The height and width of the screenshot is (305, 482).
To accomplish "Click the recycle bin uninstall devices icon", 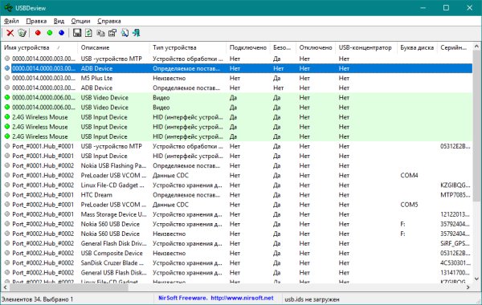I will pos(22,33).
